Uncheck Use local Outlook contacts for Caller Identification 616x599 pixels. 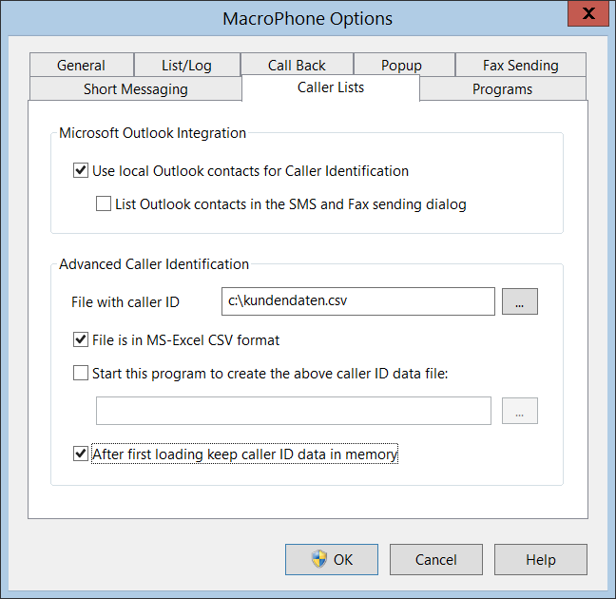tap(81, 171)
